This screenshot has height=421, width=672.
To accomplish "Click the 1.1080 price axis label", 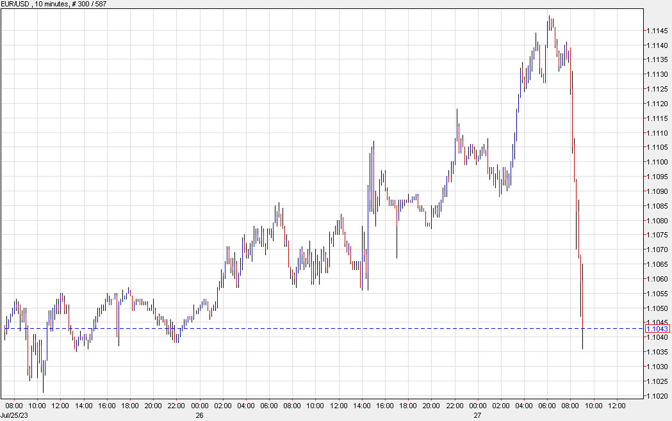I will 657,221.
